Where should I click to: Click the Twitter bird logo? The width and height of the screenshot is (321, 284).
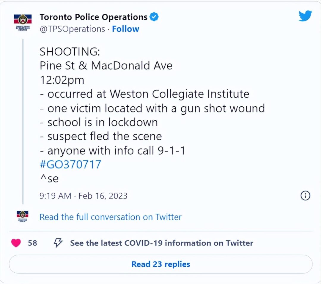(305, 16)
